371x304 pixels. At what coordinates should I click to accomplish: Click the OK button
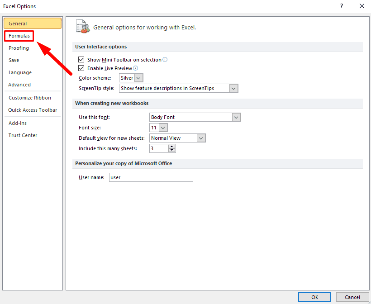[314, 297]
